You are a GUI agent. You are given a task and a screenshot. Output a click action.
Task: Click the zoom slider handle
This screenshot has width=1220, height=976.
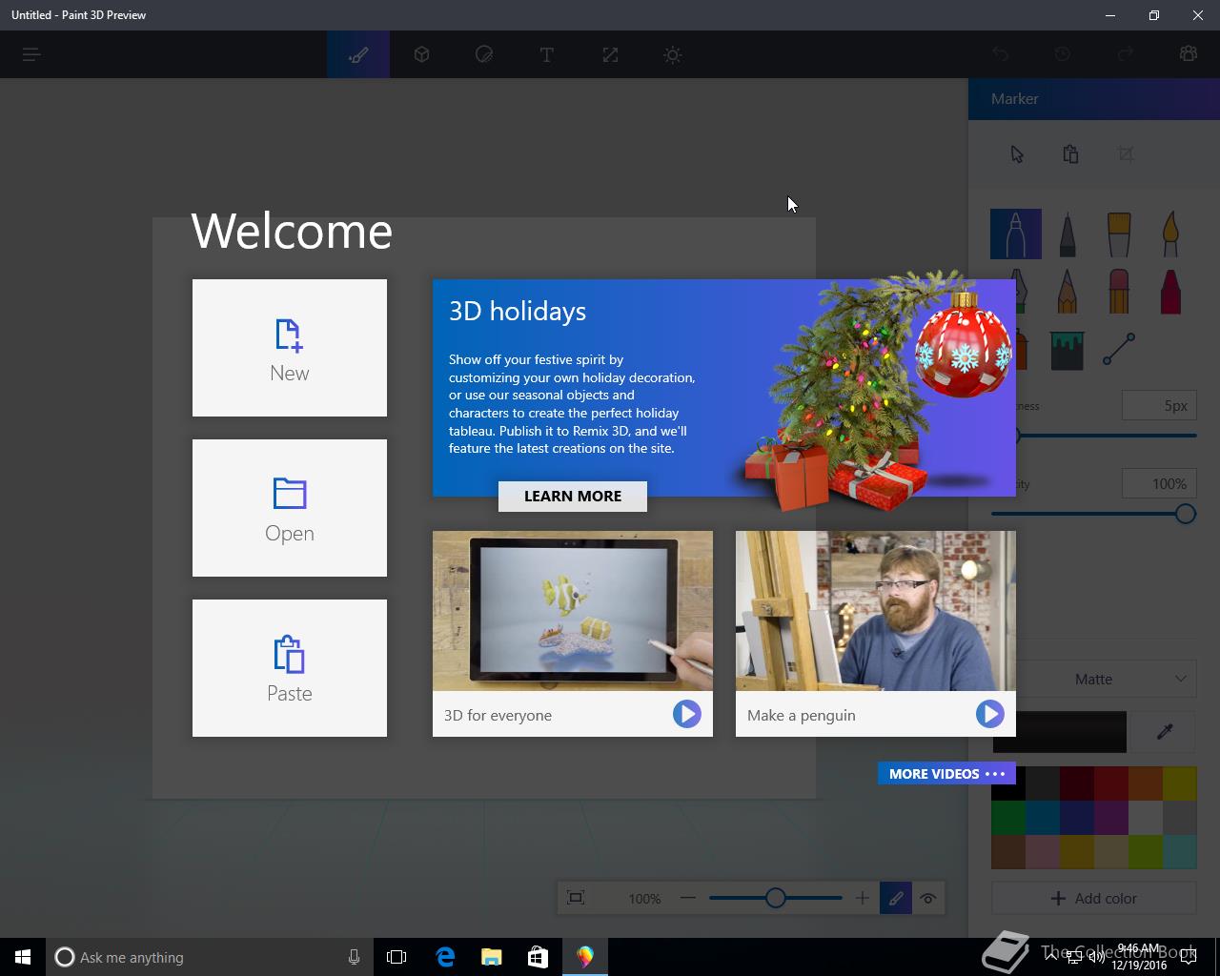(x=776, y=898)
